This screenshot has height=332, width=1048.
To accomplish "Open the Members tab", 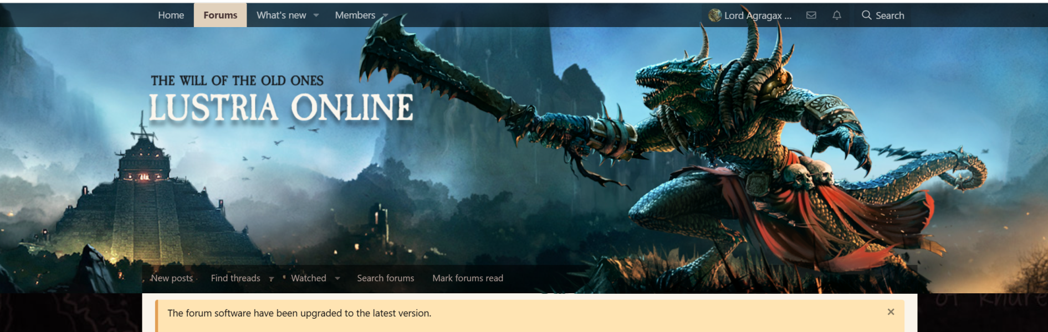I will tap(355, 15).
